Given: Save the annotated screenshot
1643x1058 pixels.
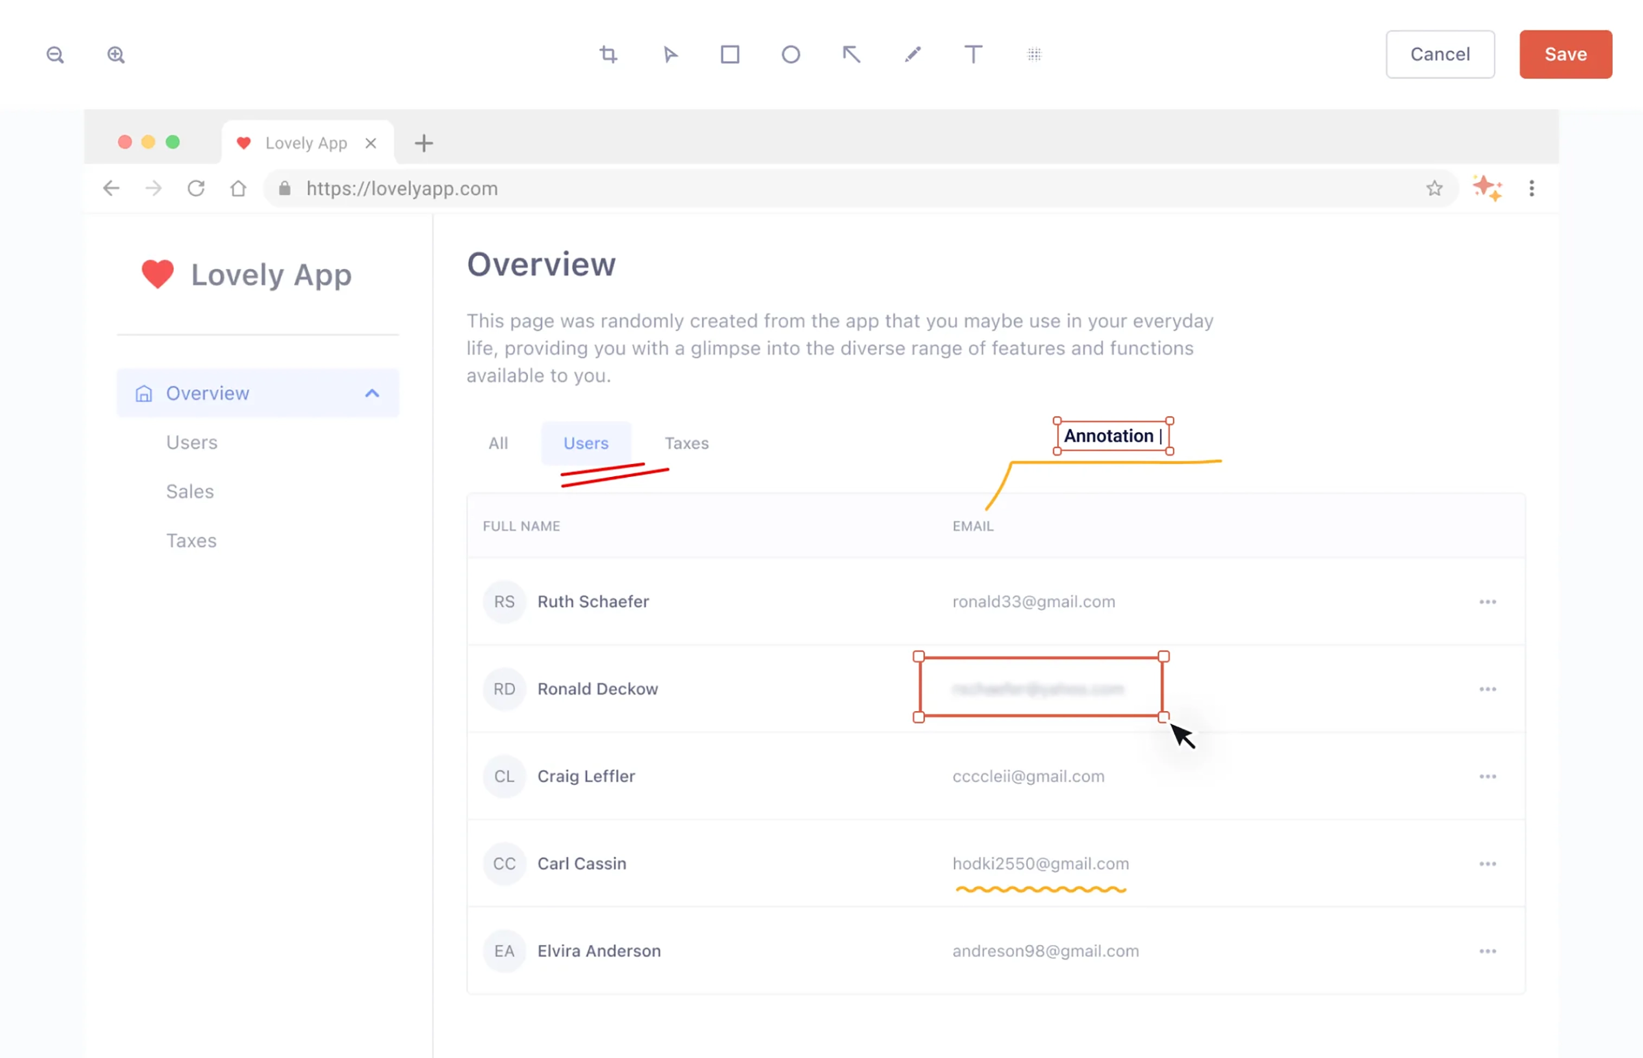Looking at the screenshot, I should pyautogui.click(x=1565, y=54).
